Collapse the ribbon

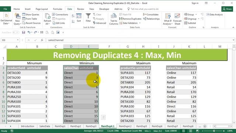pos(233,27)
